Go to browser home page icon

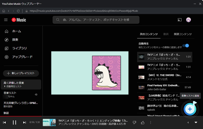pos(3,11)
